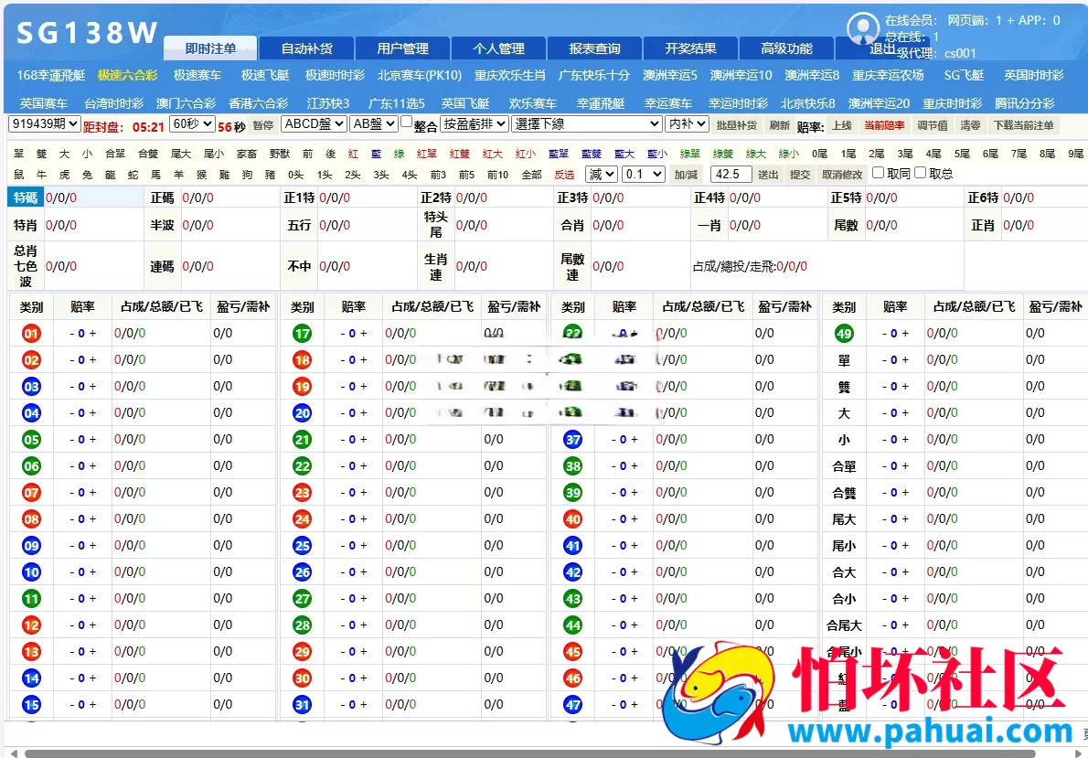1088x758 pixels.
Task: Click the 42.5 odds input field
Action: [731, 175]
